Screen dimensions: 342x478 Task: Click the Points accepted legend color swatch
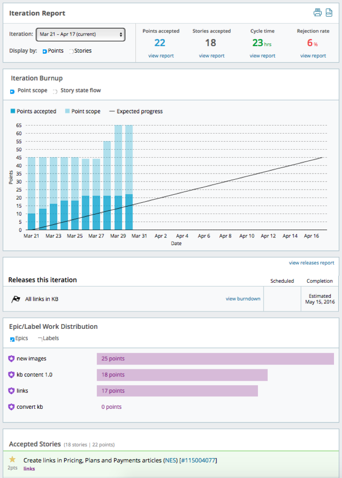[13, 112]
